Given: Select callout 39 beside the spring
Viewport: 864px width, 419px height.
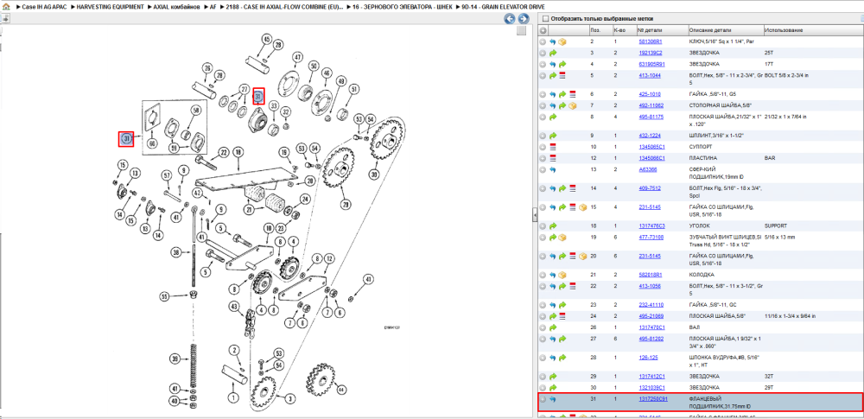Looking at the screenshot, I should click(x=175, y=359).
